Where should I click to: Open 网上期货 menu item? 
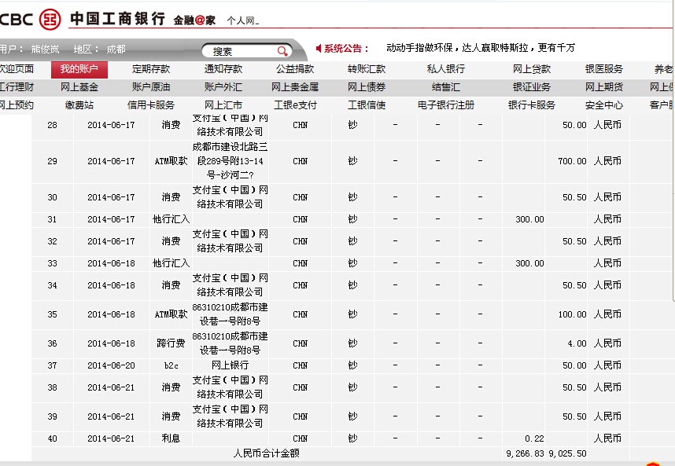pos(604,87)
